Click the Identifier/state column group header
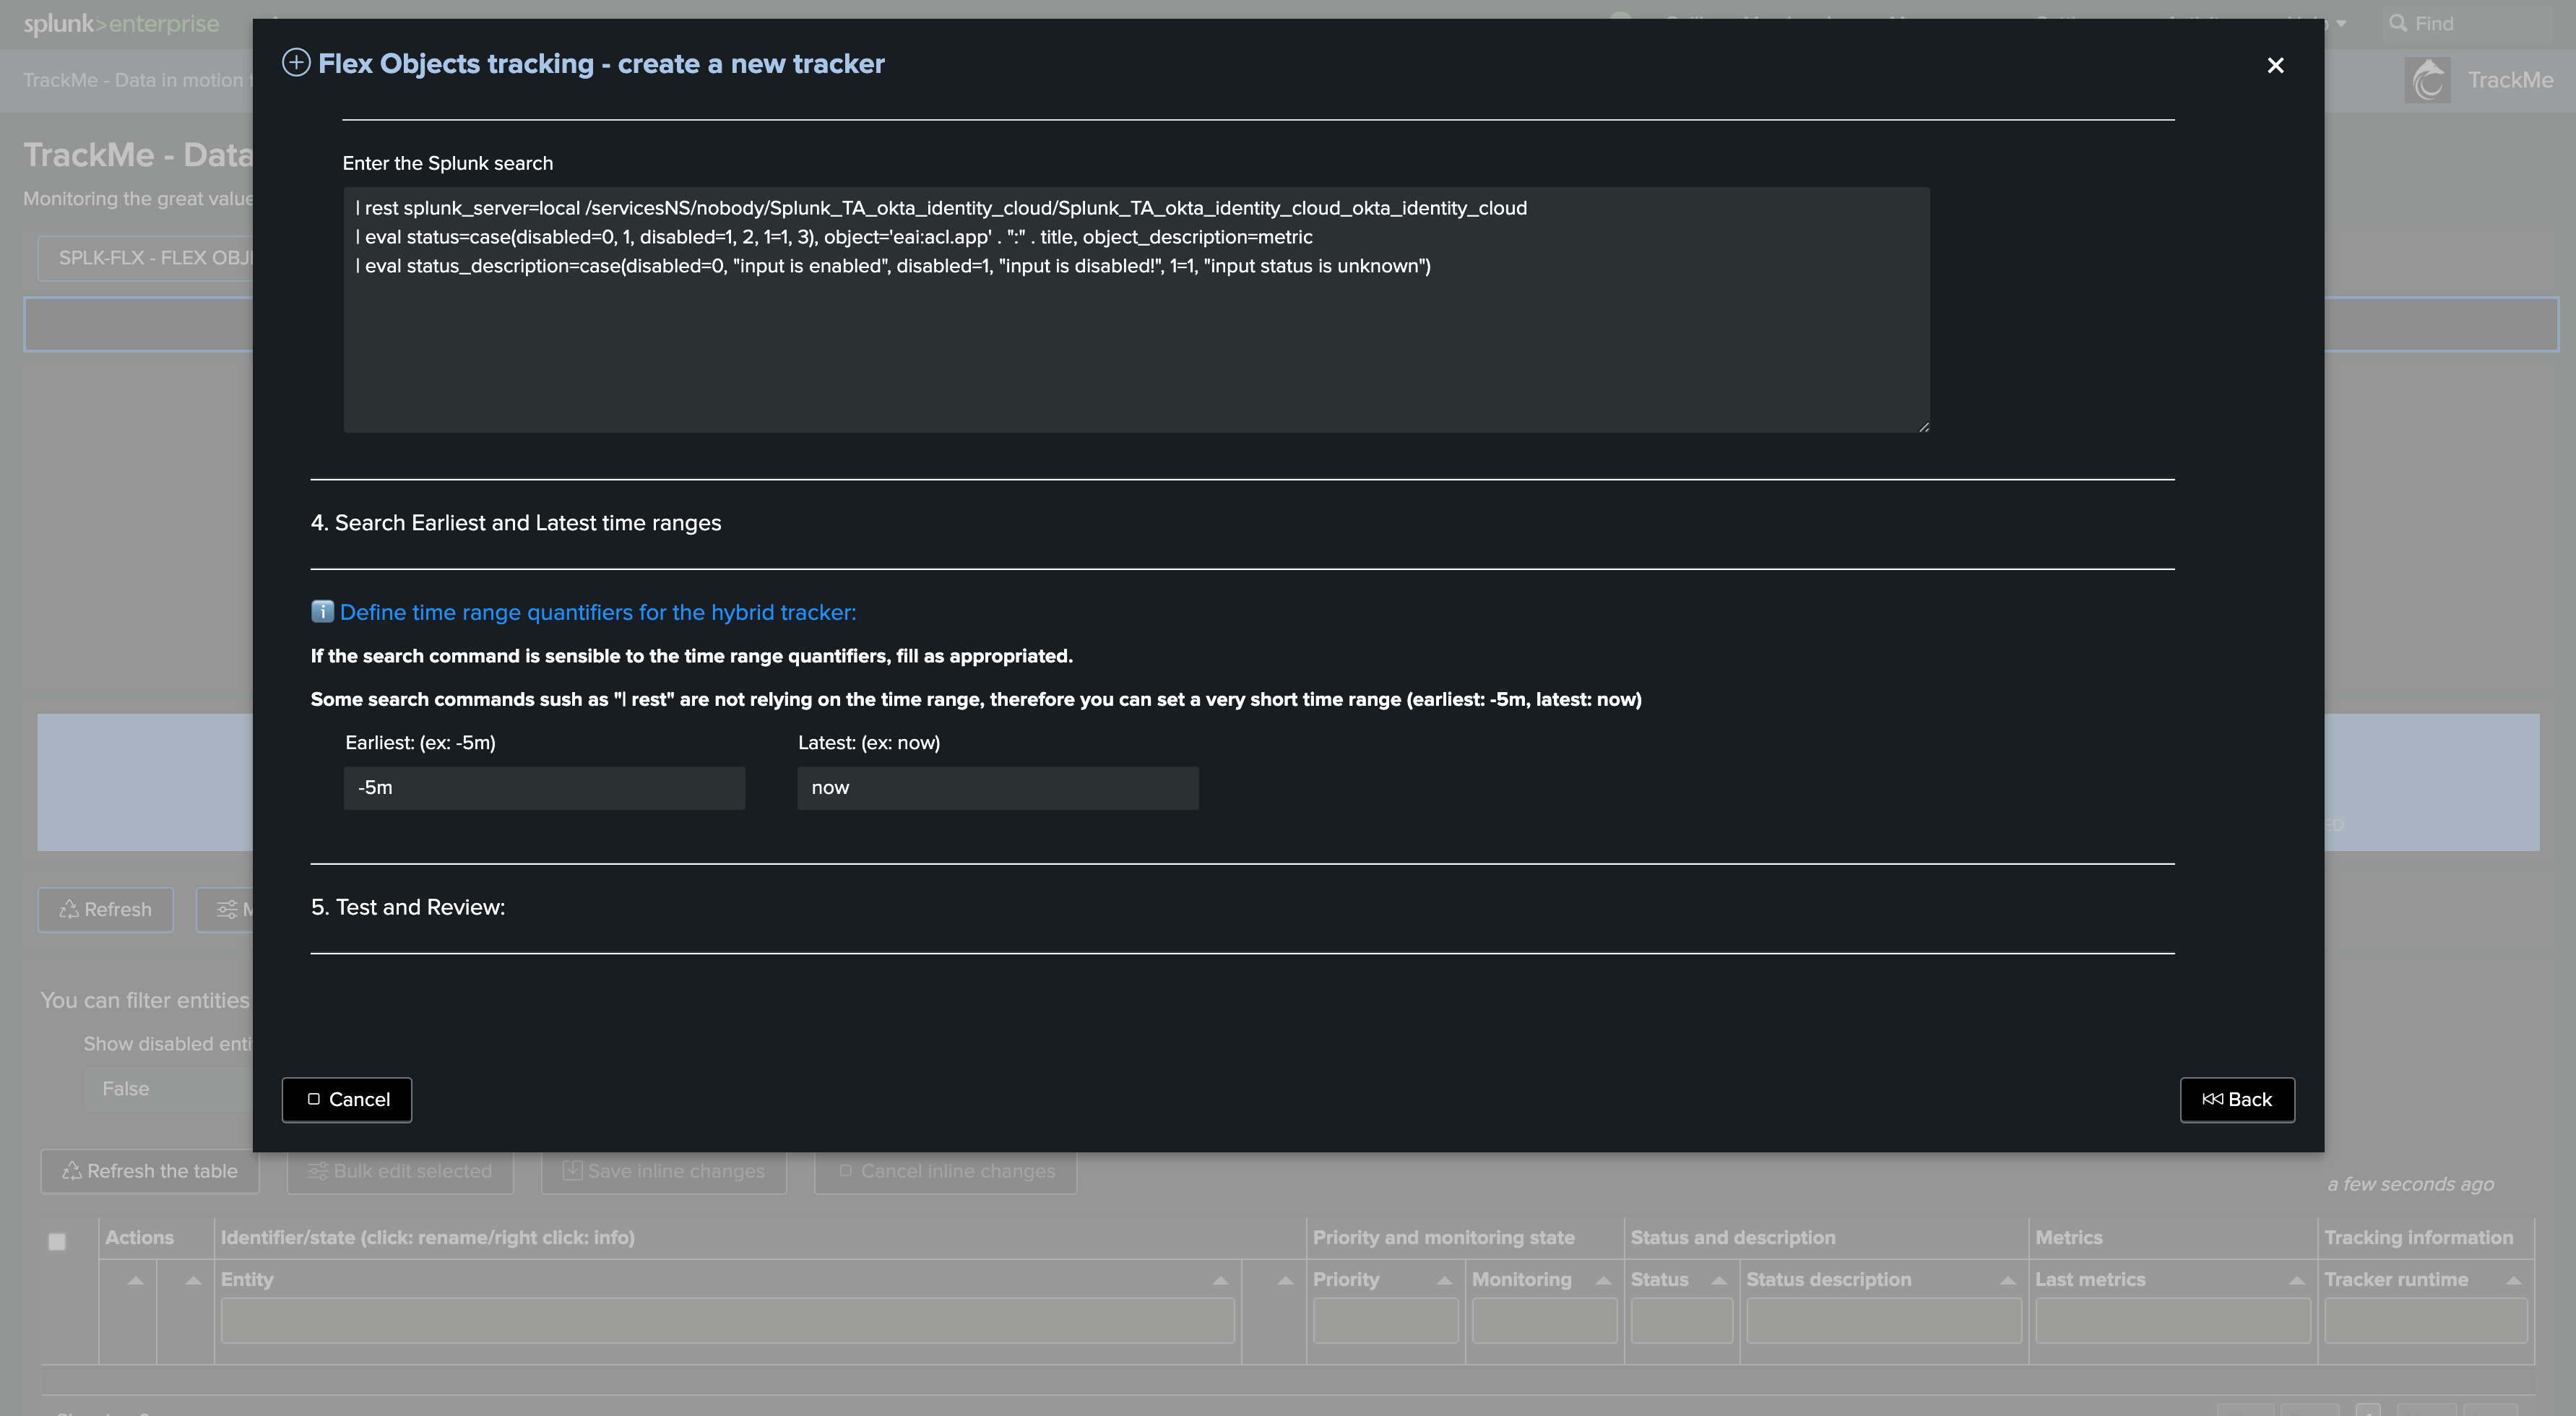 [x=428, y=1238]
